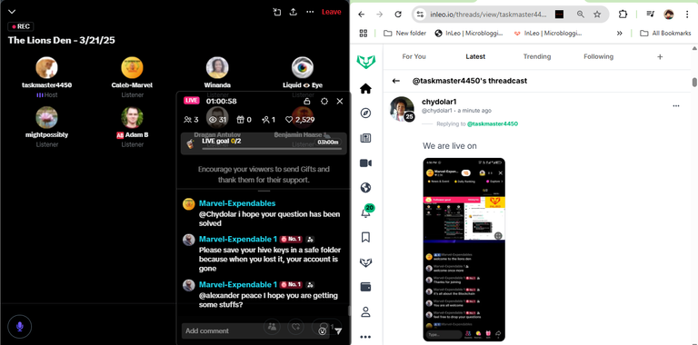Open the wallet icon in InLeo sidebar
The width and height of the screenshot is (698, 345).
click(365, 287)
